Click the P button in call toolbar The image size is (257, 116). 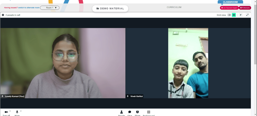tap(241, 15)
